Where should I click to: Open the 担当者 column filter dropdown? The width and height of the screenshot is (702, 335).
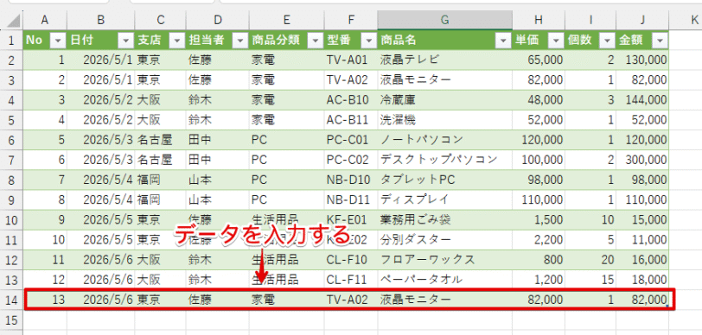coord(240,41)
